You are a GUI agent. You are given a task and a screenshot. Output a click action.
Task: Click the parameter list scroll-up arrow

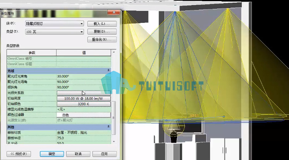114,52
